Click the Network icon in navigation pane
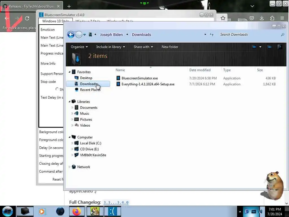The width and height of the screenshot is (289, 217). 74,167
